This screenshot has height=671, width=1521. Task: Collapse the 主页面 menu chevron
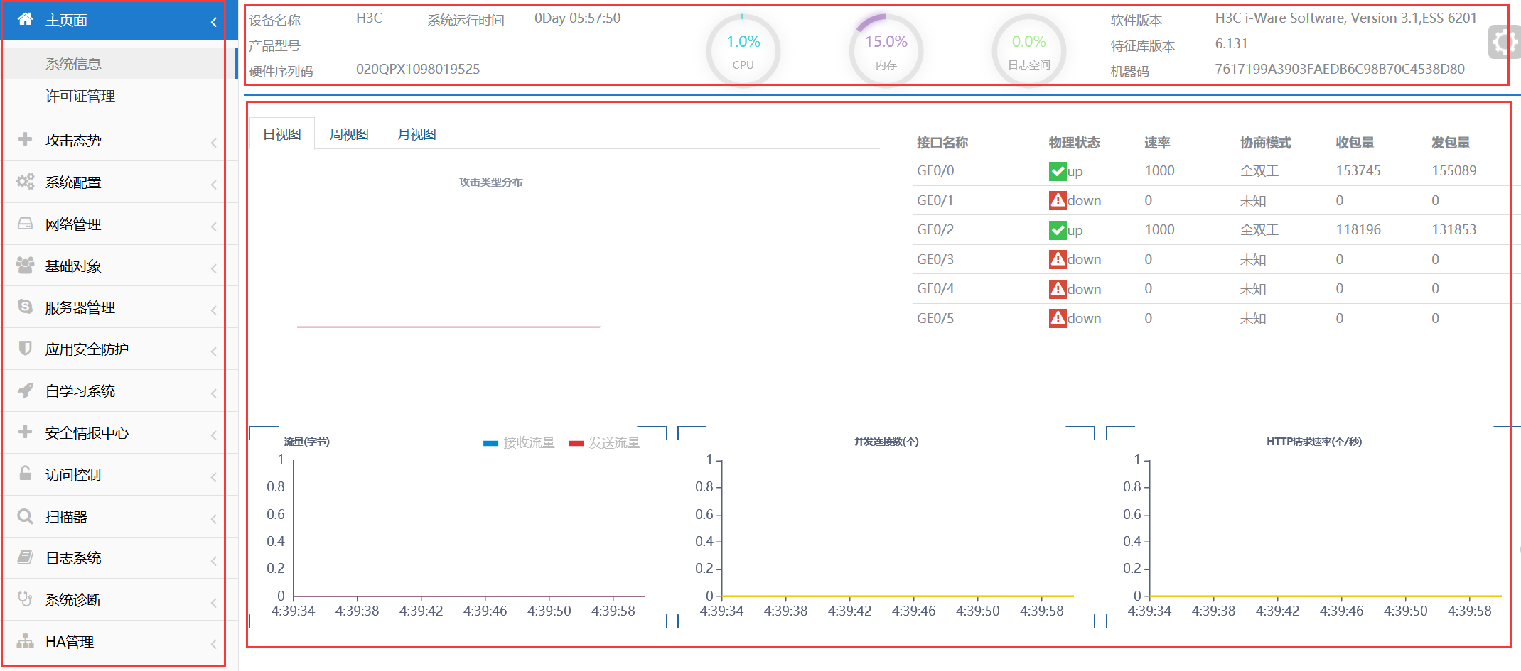(213, 22)
